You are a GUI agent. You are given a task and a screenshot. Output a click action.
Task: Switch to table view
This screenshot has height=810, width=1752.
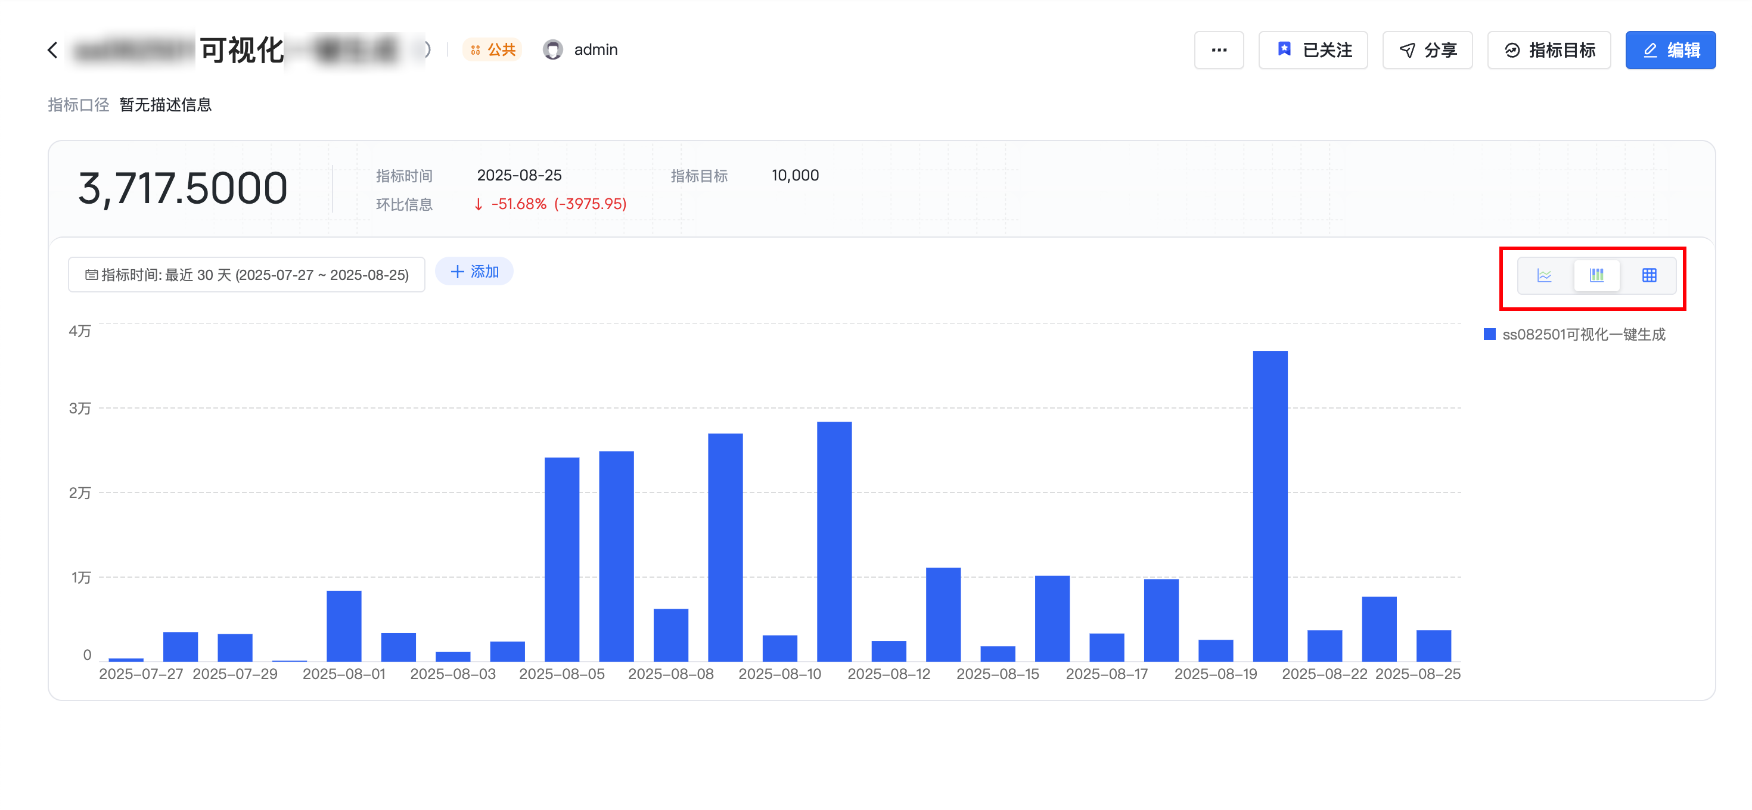click(1649, 275)
